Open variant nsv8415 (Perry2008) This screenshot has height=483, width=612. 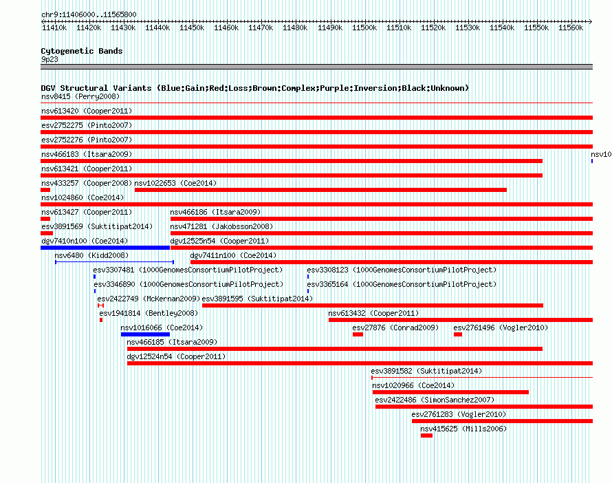(80, 96)
